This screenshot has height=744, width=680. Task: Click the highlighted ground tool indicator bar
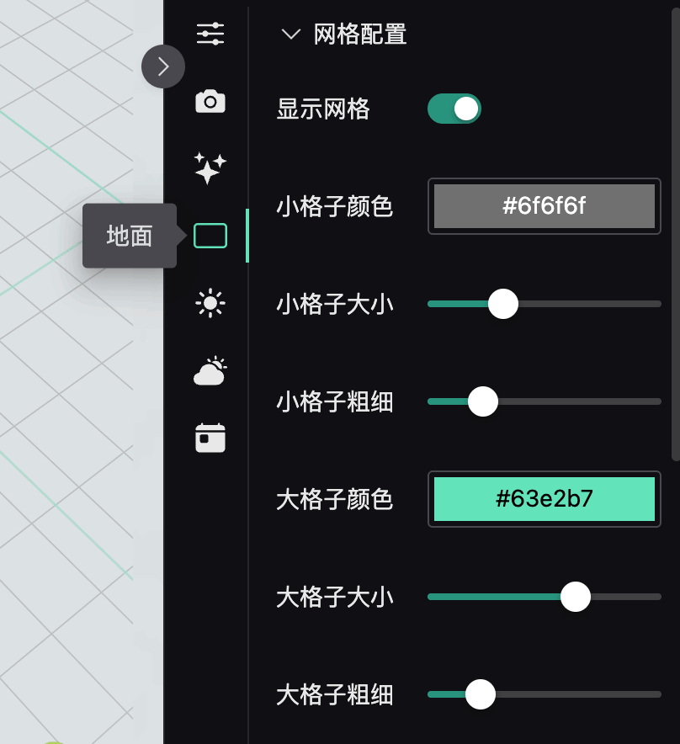tap(247, 236)
